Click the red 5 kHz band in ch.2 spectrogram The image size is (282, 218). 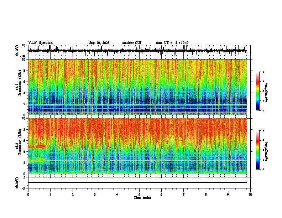[x=37, y=147]
